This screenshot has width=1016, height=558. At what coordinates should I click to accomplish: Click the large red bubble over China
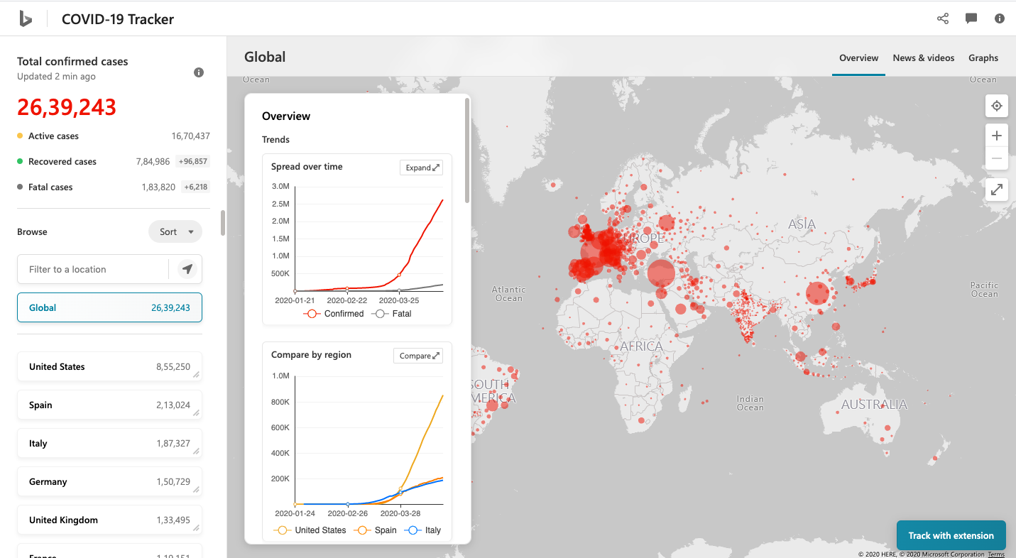click(x=817, y=293)
